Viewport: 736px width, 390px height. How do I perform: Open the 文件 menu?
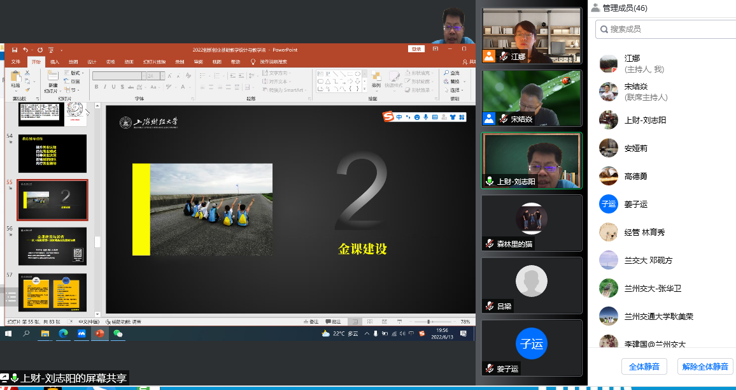pyautogui.click(x=15, y=62)
